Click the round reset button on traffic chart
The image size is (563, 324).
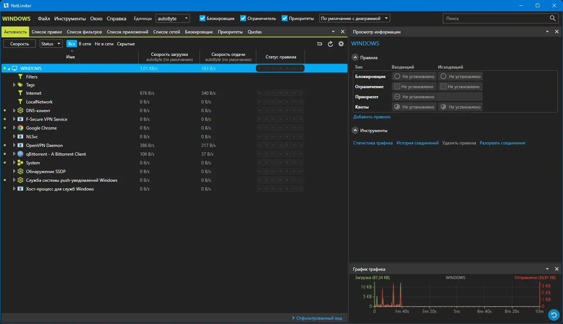[x=554, y=314]
